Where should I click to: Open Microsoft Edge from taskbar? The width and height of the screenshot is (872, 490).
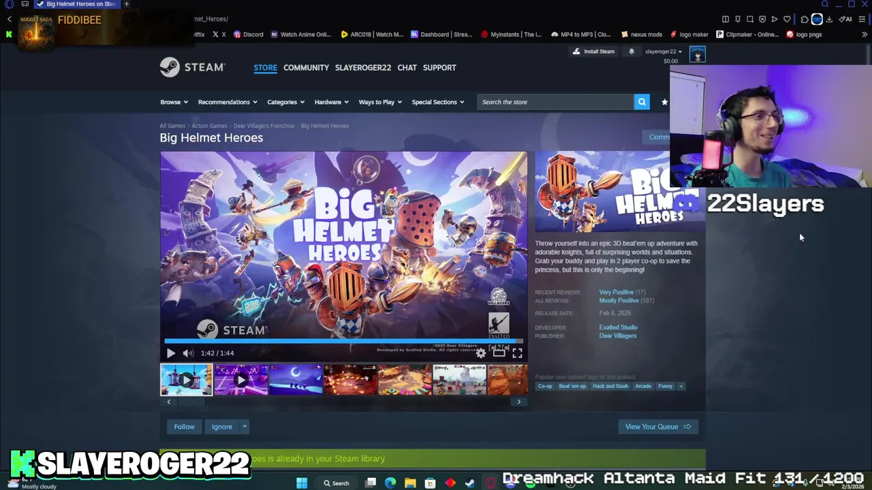[x=390, y=483]
